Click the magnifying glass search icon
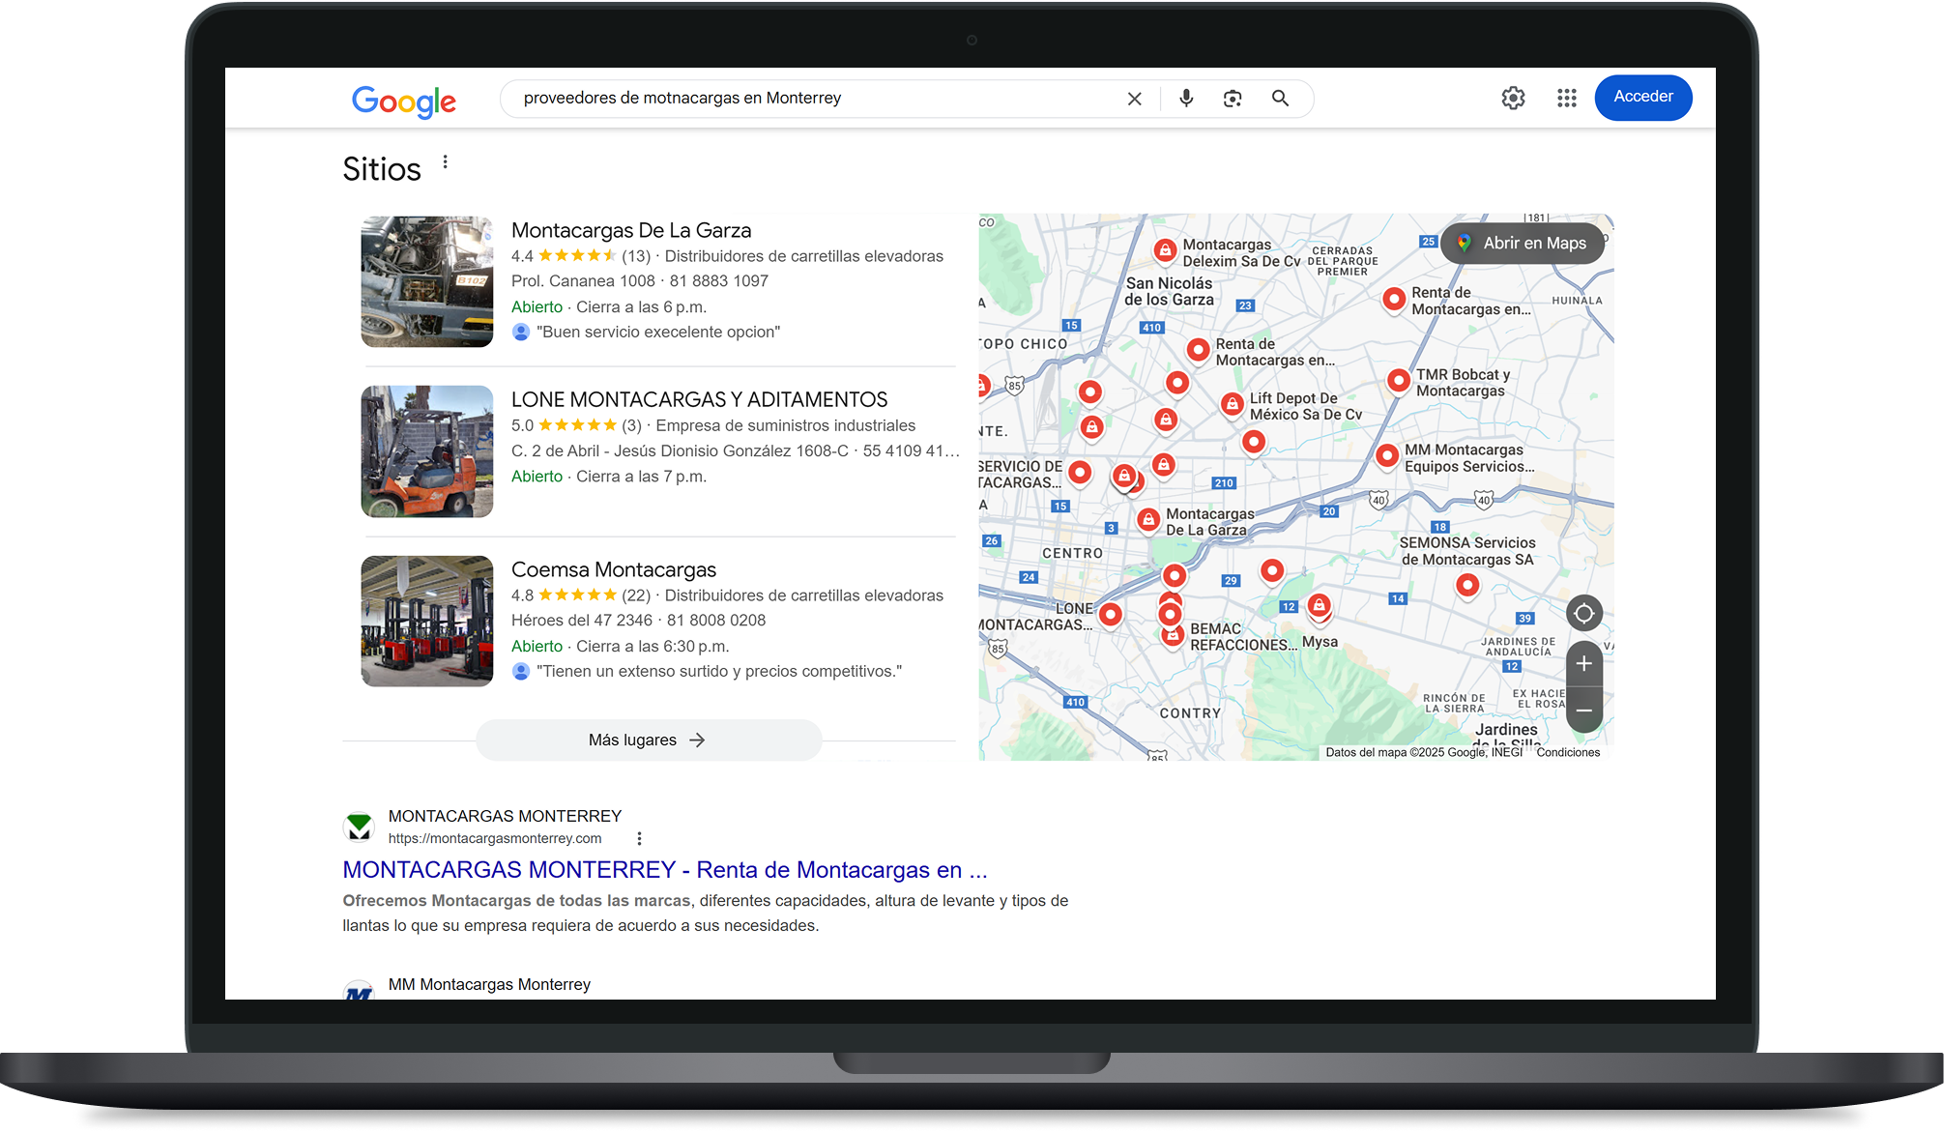Image resolution: width=1944 pixels, height=1132 pixels. pyautogui.click(x=1280, y=98)
